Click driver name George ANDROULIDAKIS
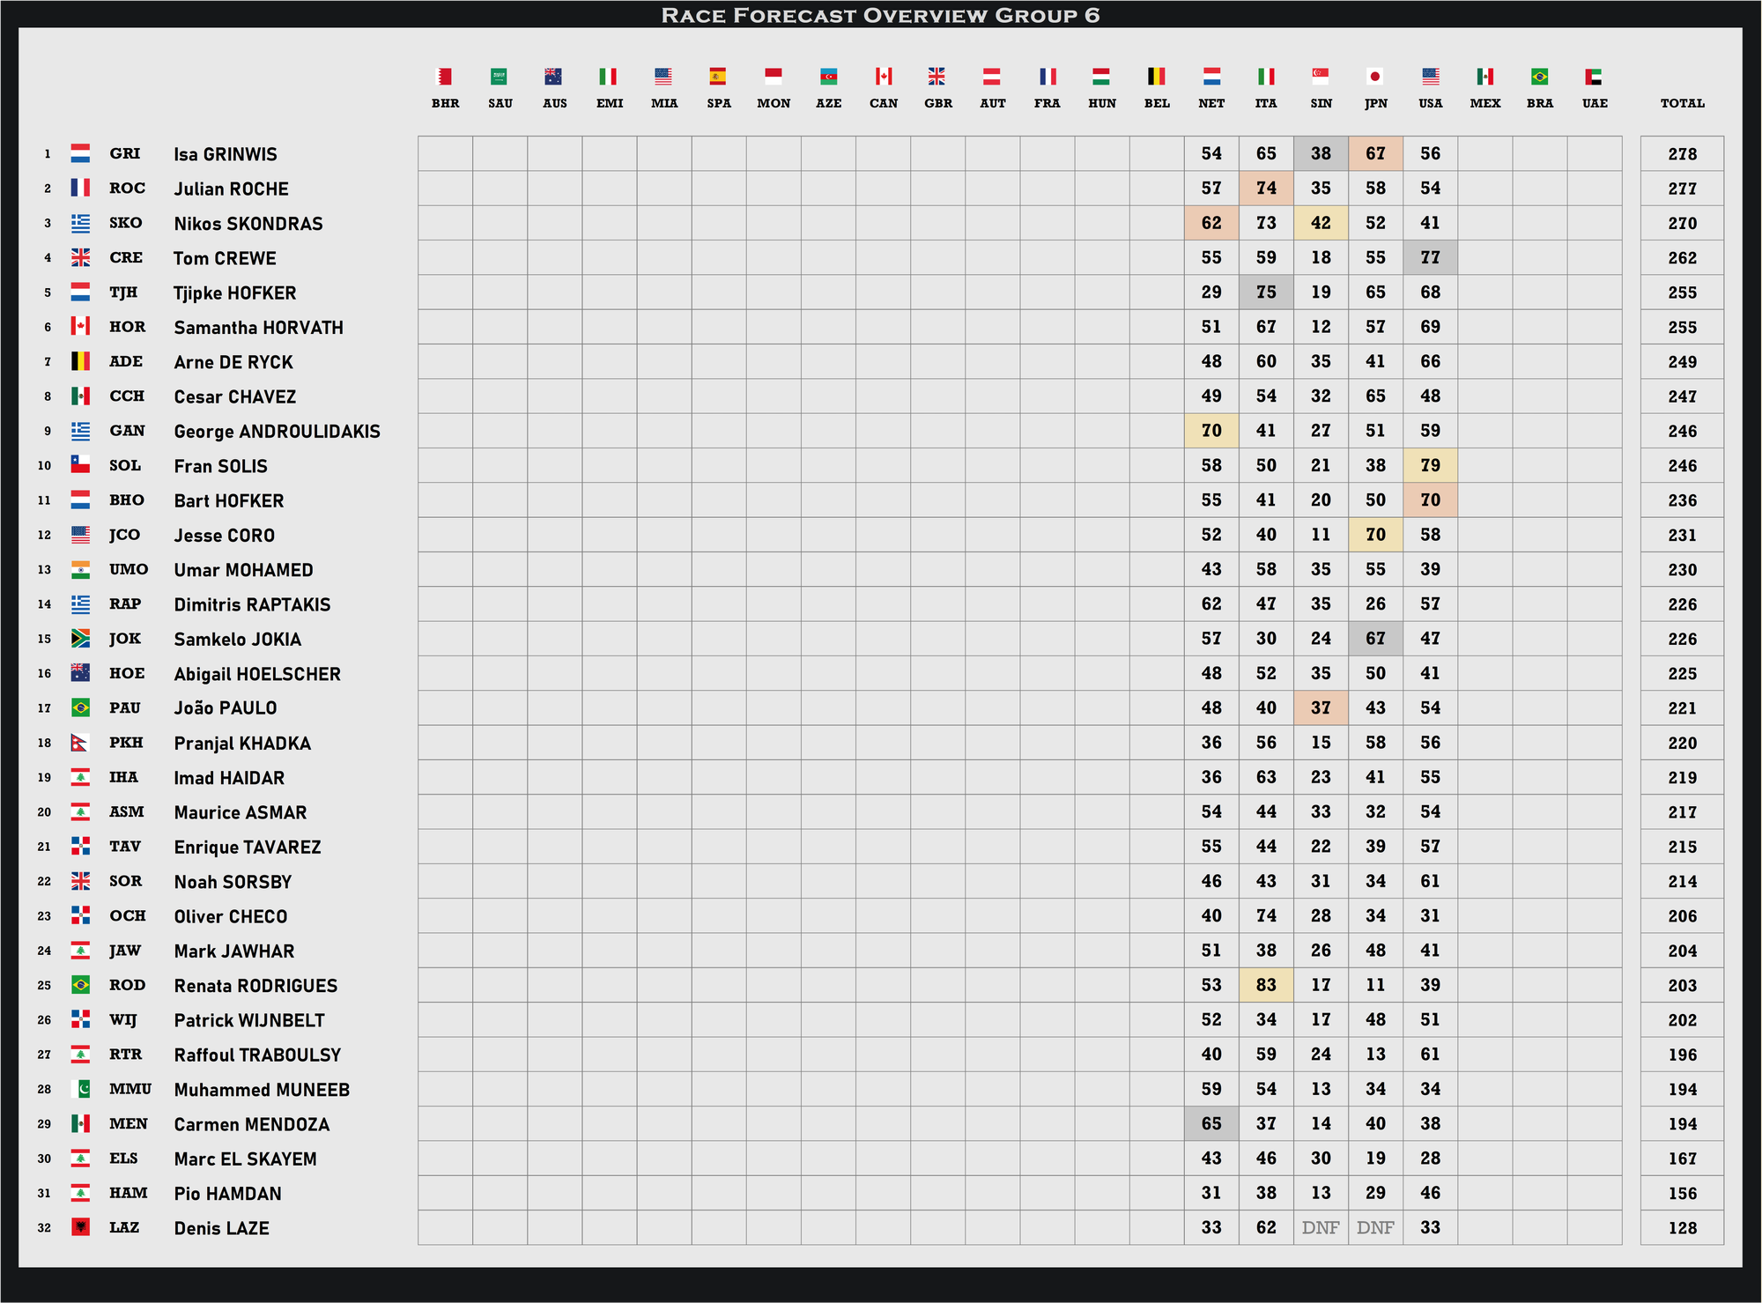Viewport: 1762px width, 1303px height. (x=277, y=432)
